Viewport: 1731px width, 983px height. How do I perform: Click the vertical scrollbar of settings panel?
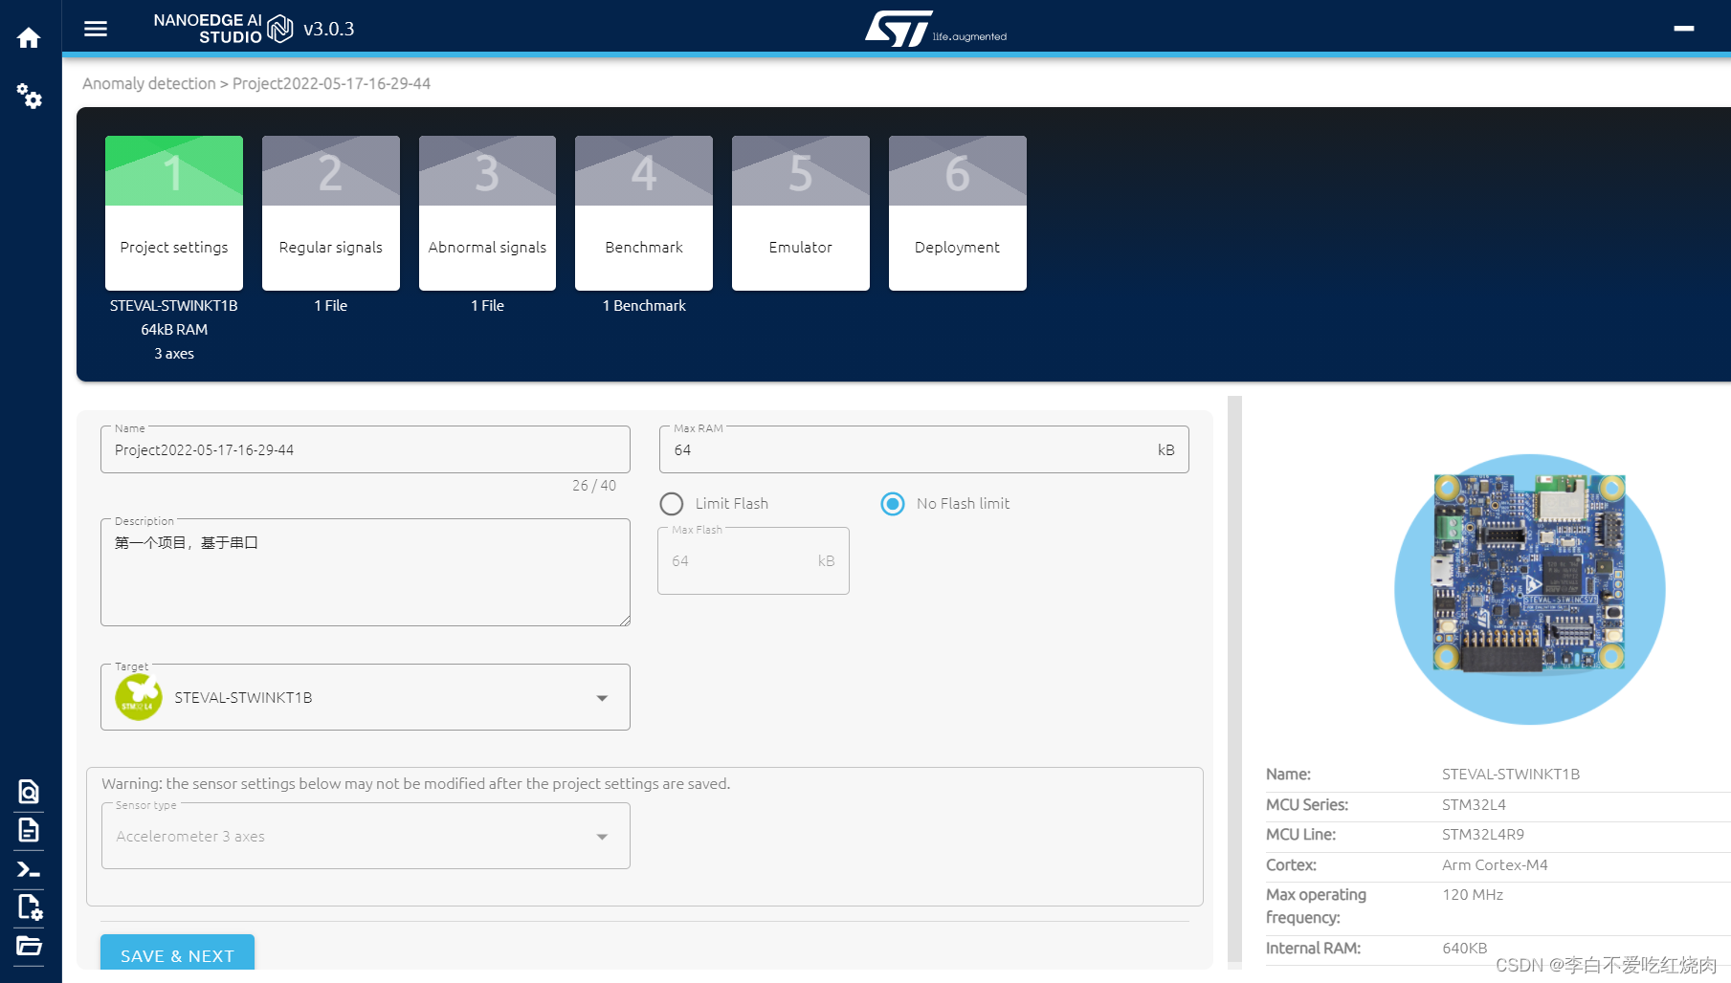click(1234, 682)
